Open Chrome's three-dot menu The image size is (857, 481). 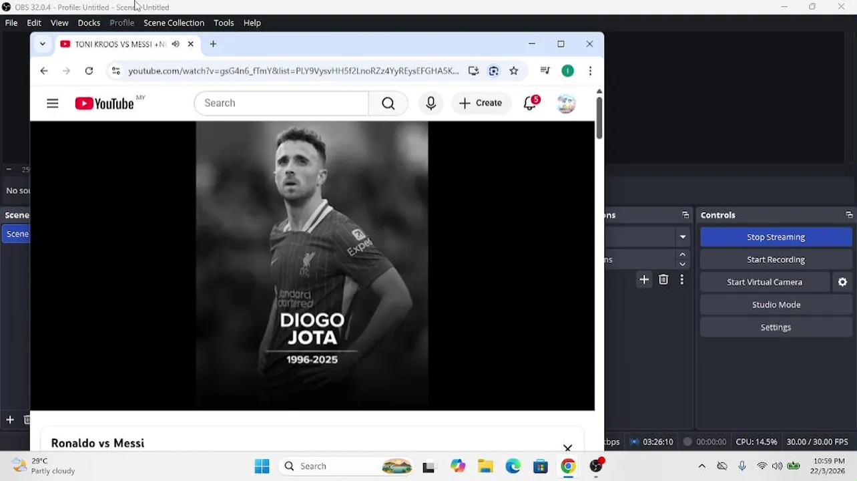coord(590,71)
